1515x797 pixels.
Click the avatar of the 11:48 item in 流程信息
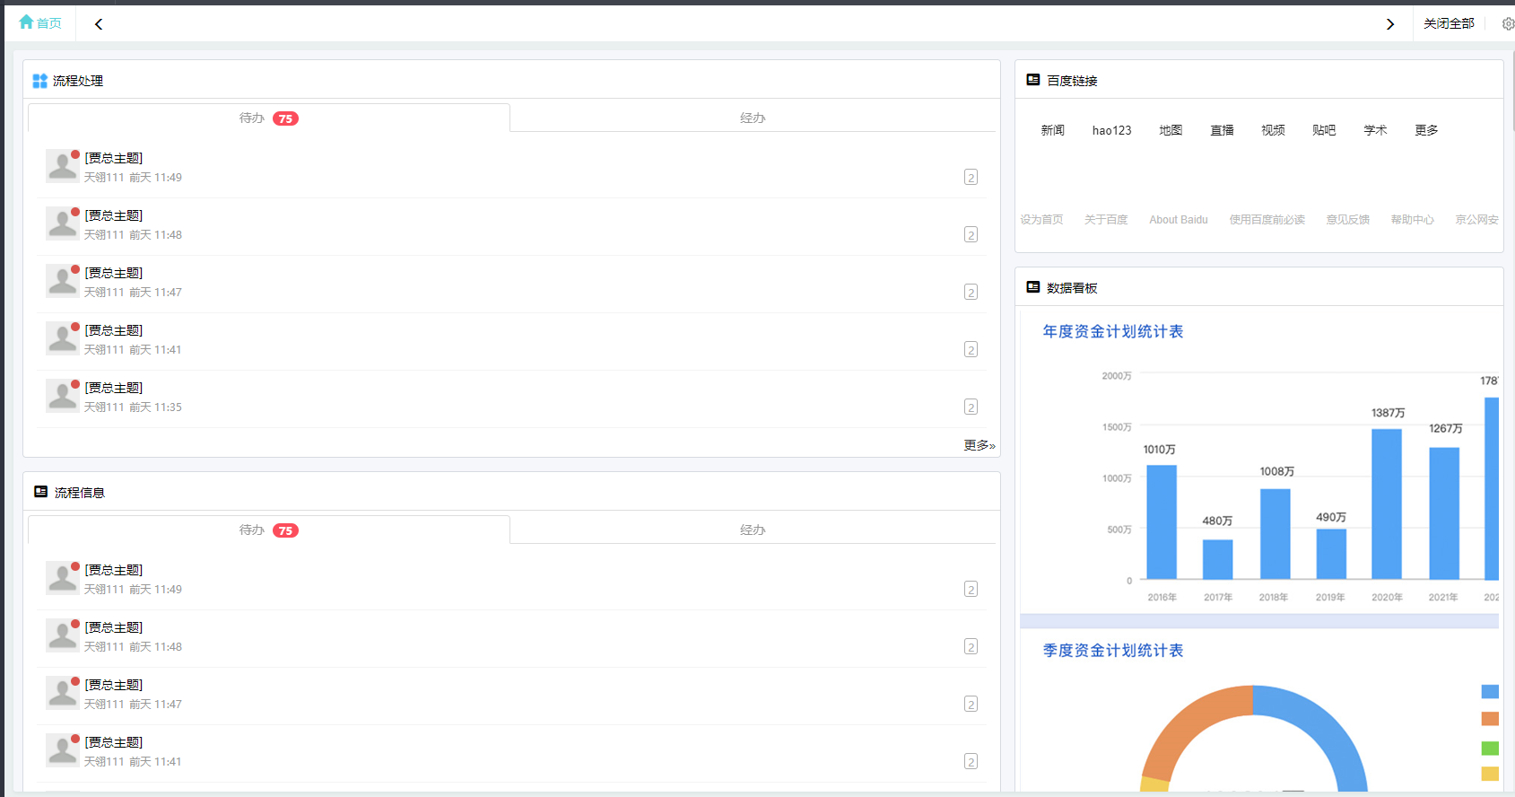coord(62,635)
